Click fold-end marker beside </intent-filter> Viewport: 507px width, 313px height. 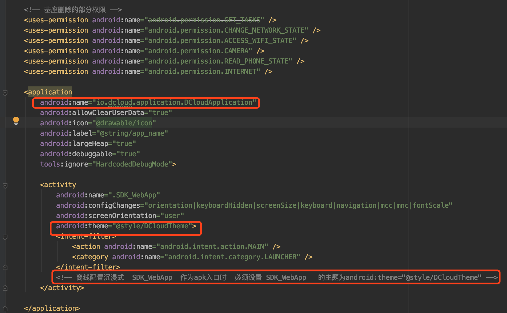click(x=5, y=268)
